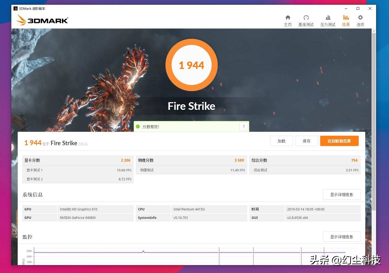The height and width of the screenshot is (273, 389).
Task: Open the 选项 options settings
Action: point(360,20)
